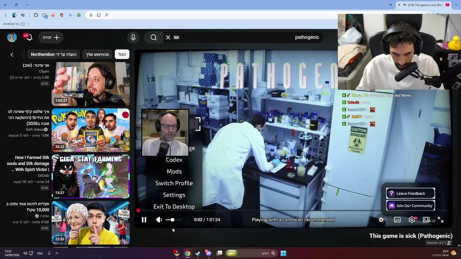The width and height of the screenshot is (461, 259).
Task: Click the Create button with plus sign
Action: 51,37
